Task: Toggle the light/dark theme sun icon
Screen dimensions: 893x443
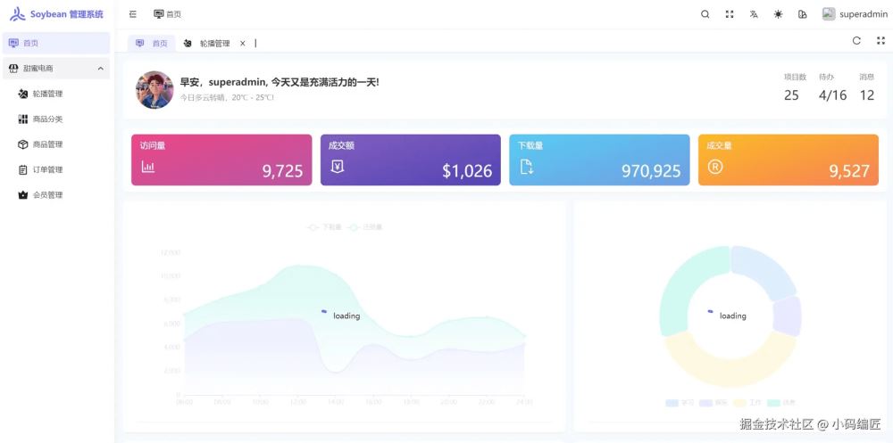Action: coord(778,14)
